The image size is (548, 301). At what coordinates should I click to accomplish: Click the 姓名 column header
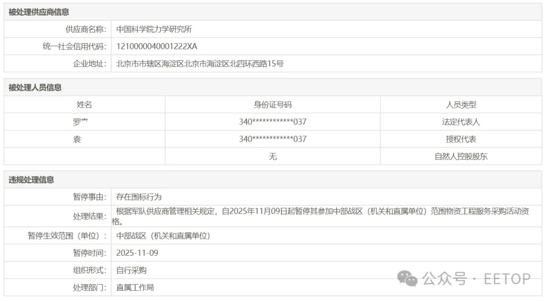[84, 105]
